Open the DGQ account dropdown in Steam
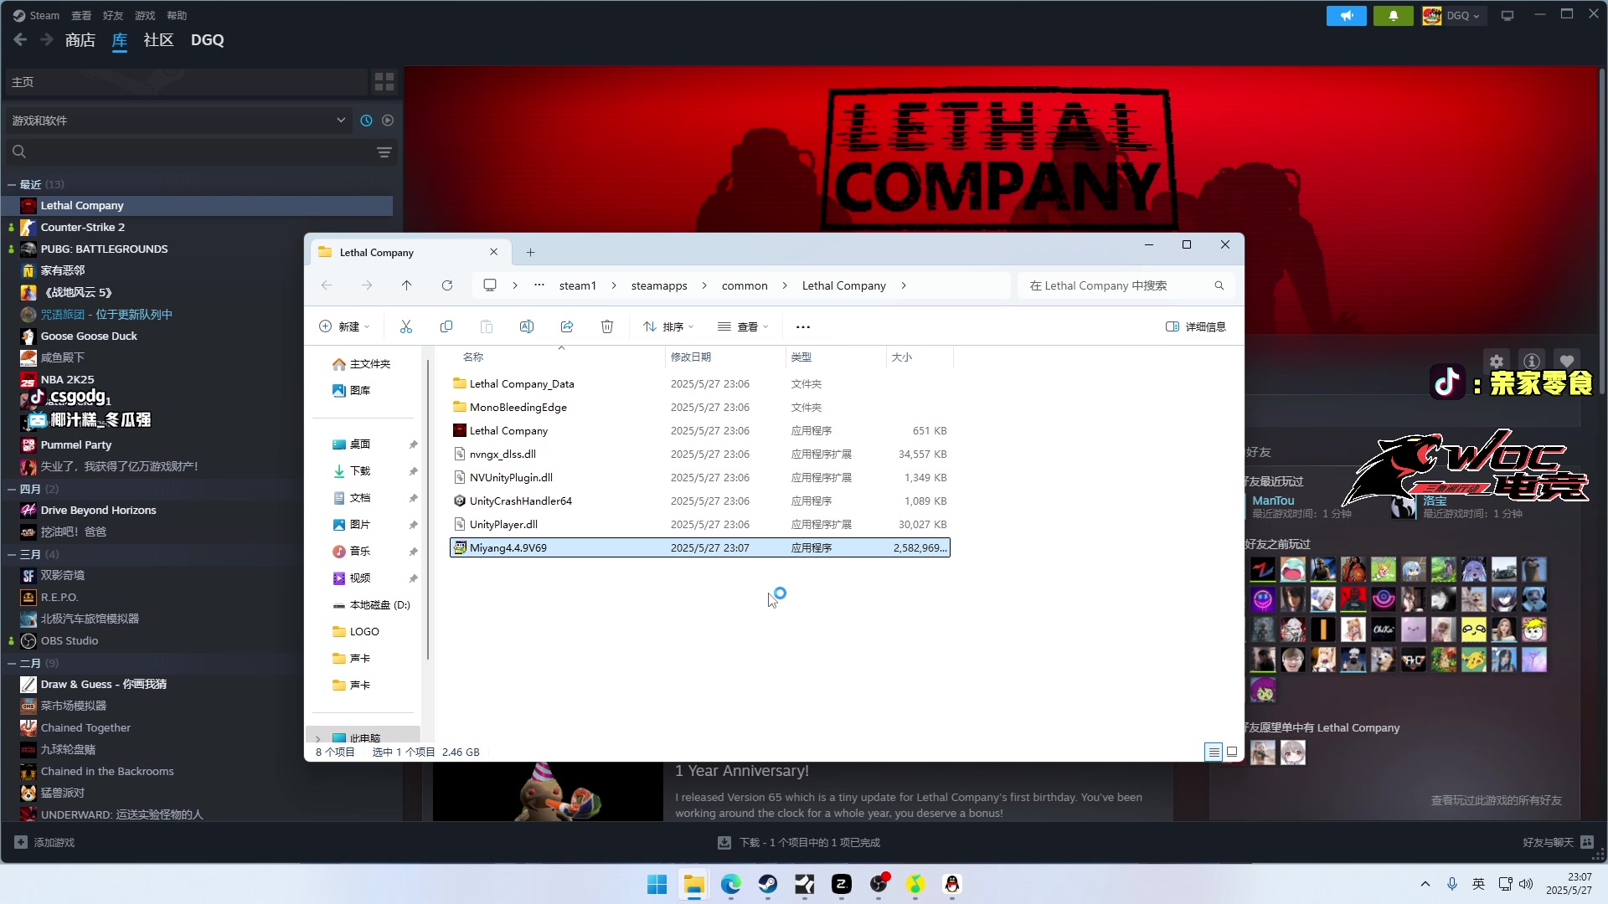 tap(1454, 15)
